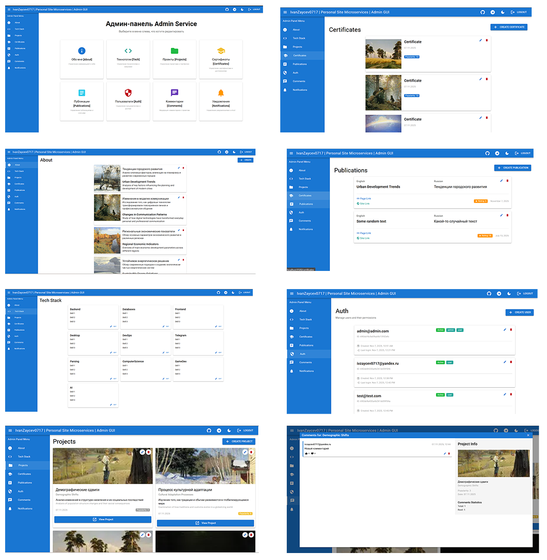The height and width of the screenshot is (560, 547).
Task: Toggle dark mode on the Projects page
Action: (x=229, y=430)
